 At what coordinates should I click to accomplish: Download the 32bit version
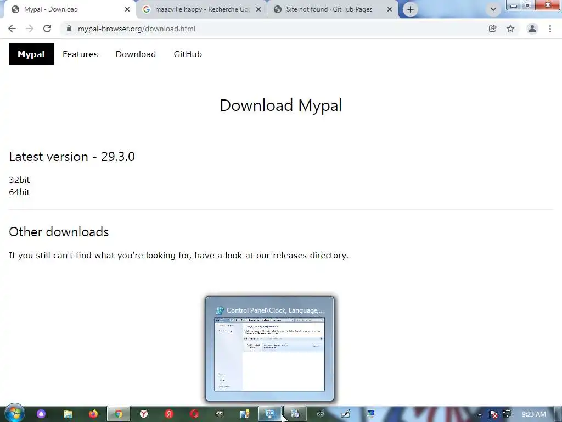click(19, 180)
